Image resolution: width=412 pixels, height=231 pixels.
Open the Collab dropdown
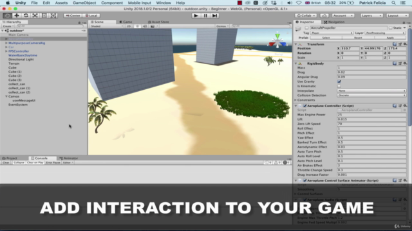pyautogui.click(x=306, y=15)
